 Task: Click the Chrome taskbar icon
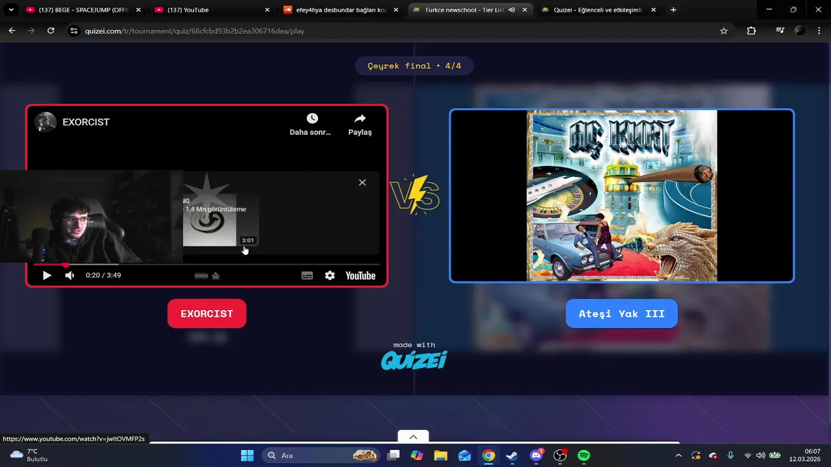(488, 455)
